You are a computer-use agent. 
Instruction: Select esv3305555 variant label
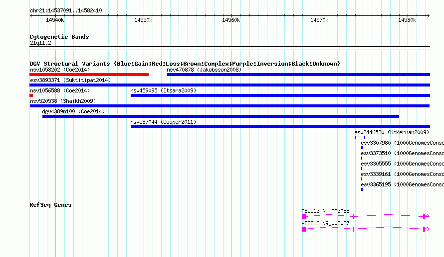click(x=403, y=164)
